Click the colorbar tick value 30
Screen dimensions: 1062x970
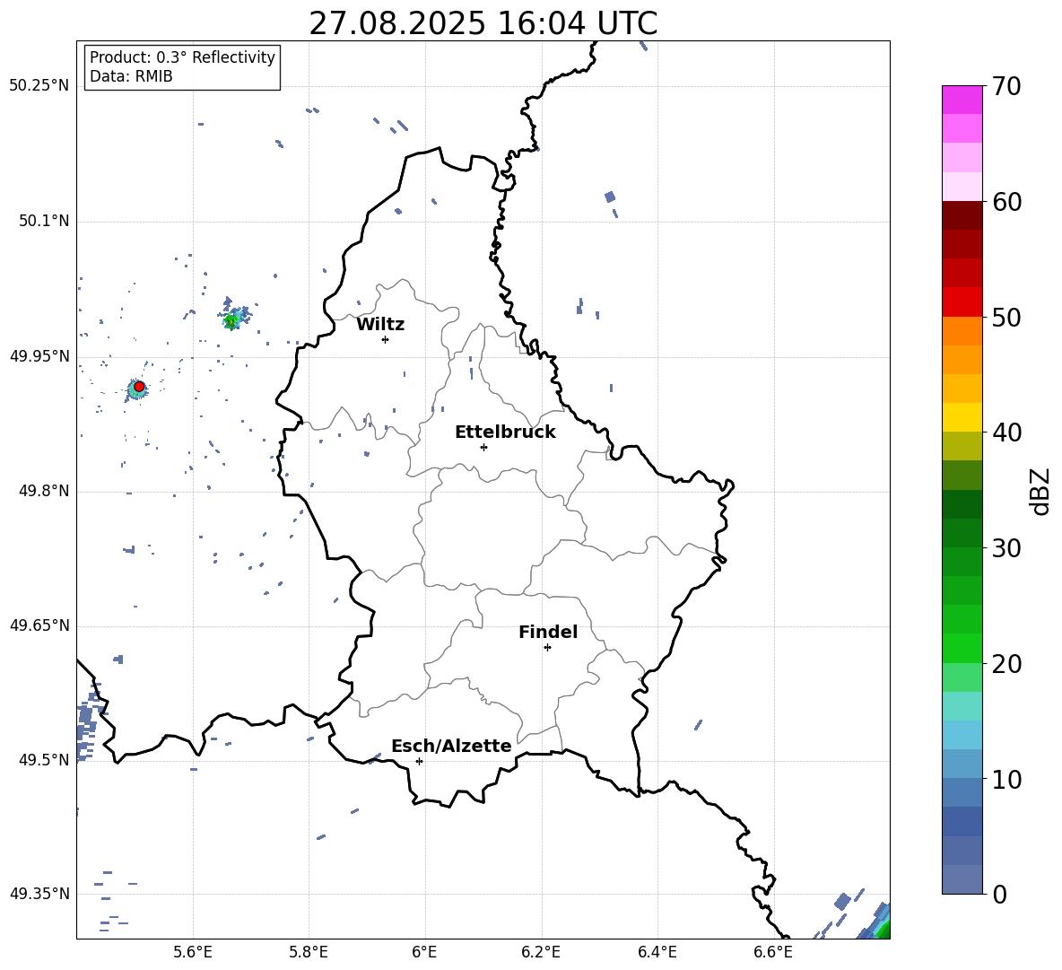(1006, 548)
